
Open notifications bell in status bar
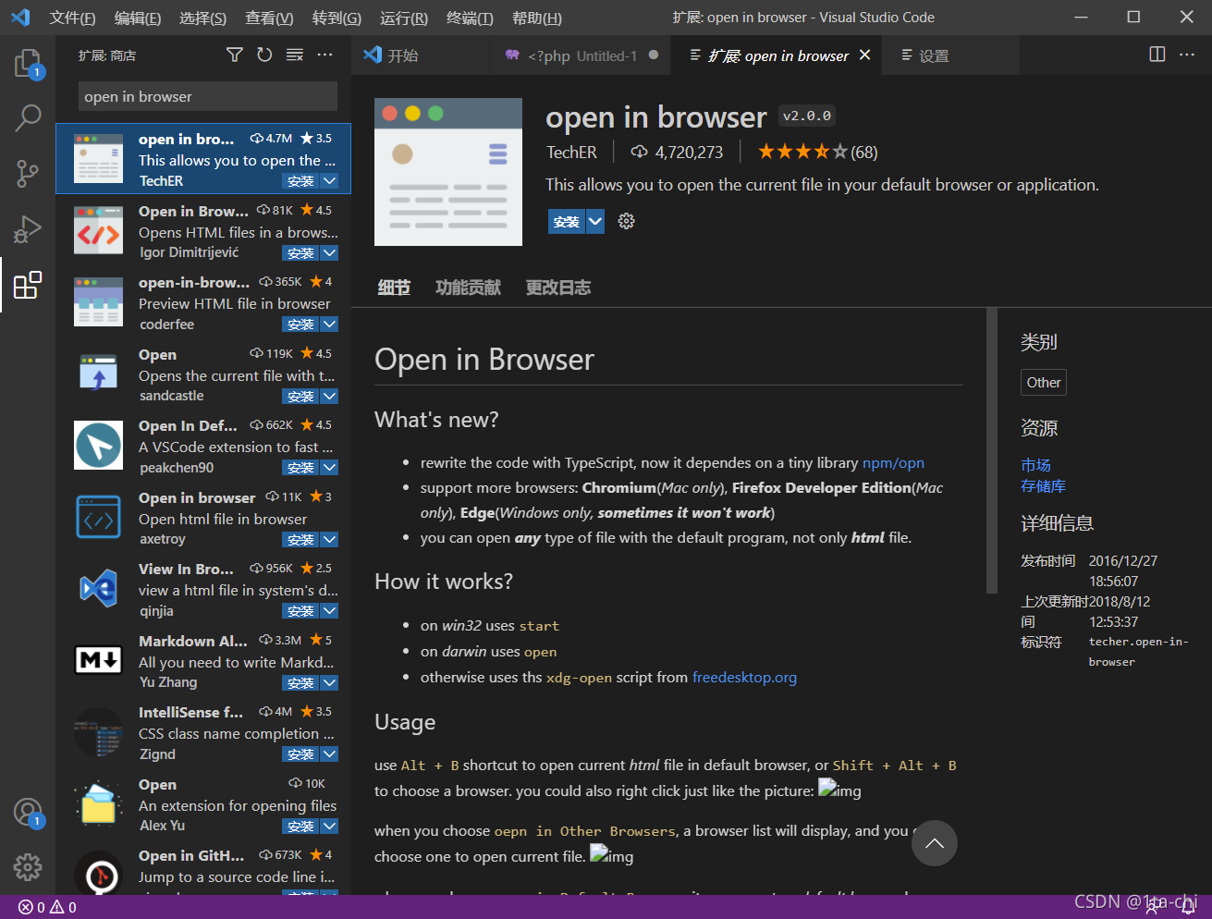tap(1189, 907)
